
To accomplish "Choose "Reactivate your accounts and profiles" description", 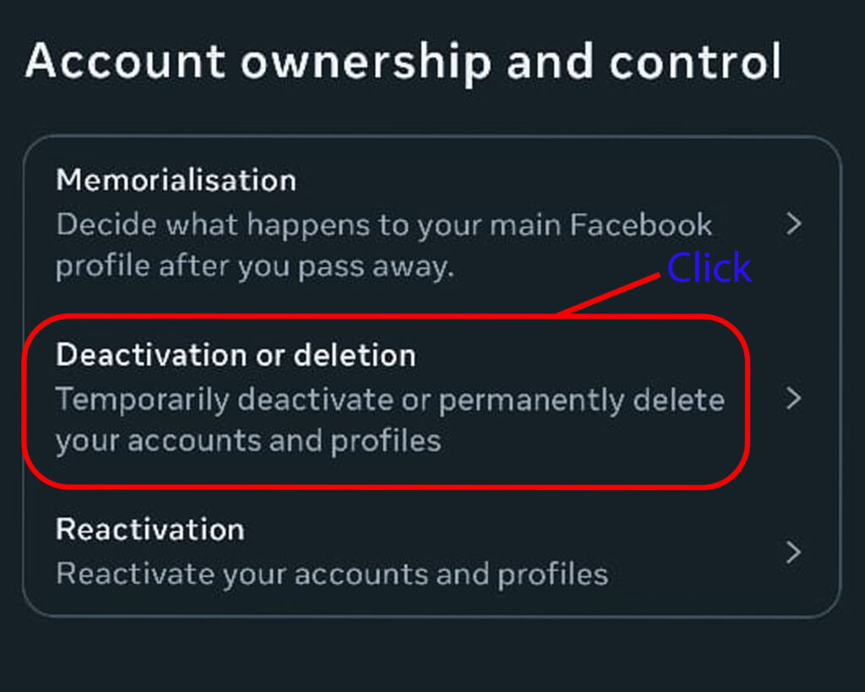I will coord(331,575).
